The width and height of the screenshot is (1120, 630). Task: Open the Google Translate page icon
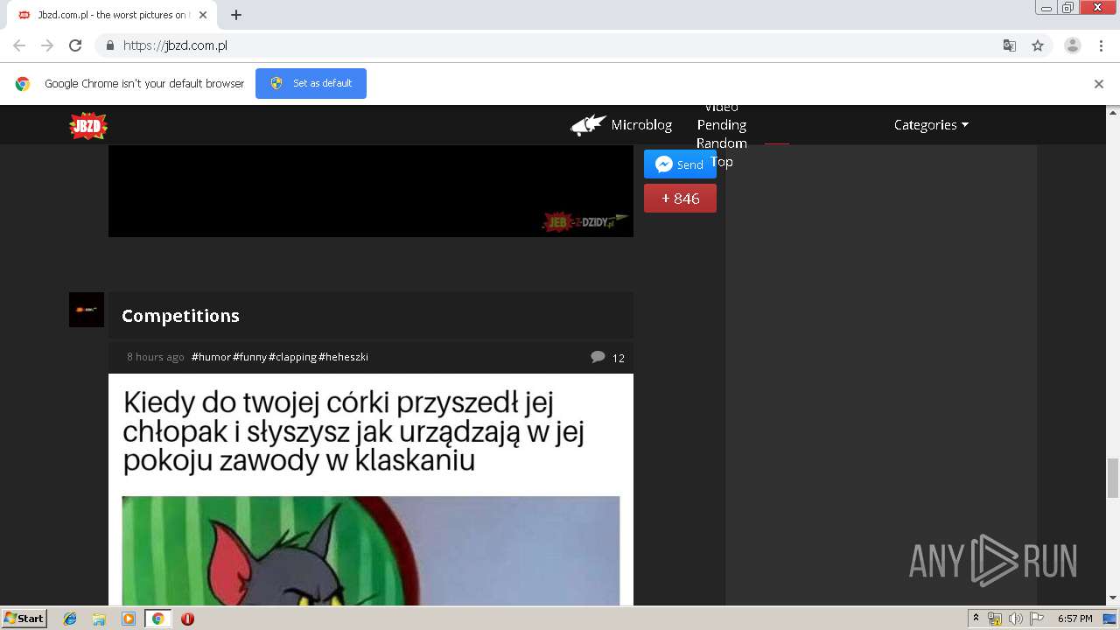(1009, 45)
